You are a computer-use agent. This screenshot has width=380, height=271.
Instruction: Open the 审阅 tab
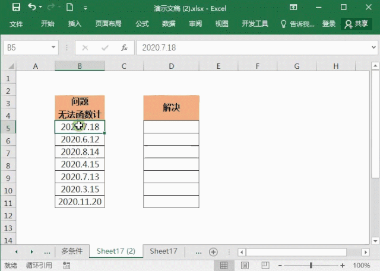pos(195,24)
